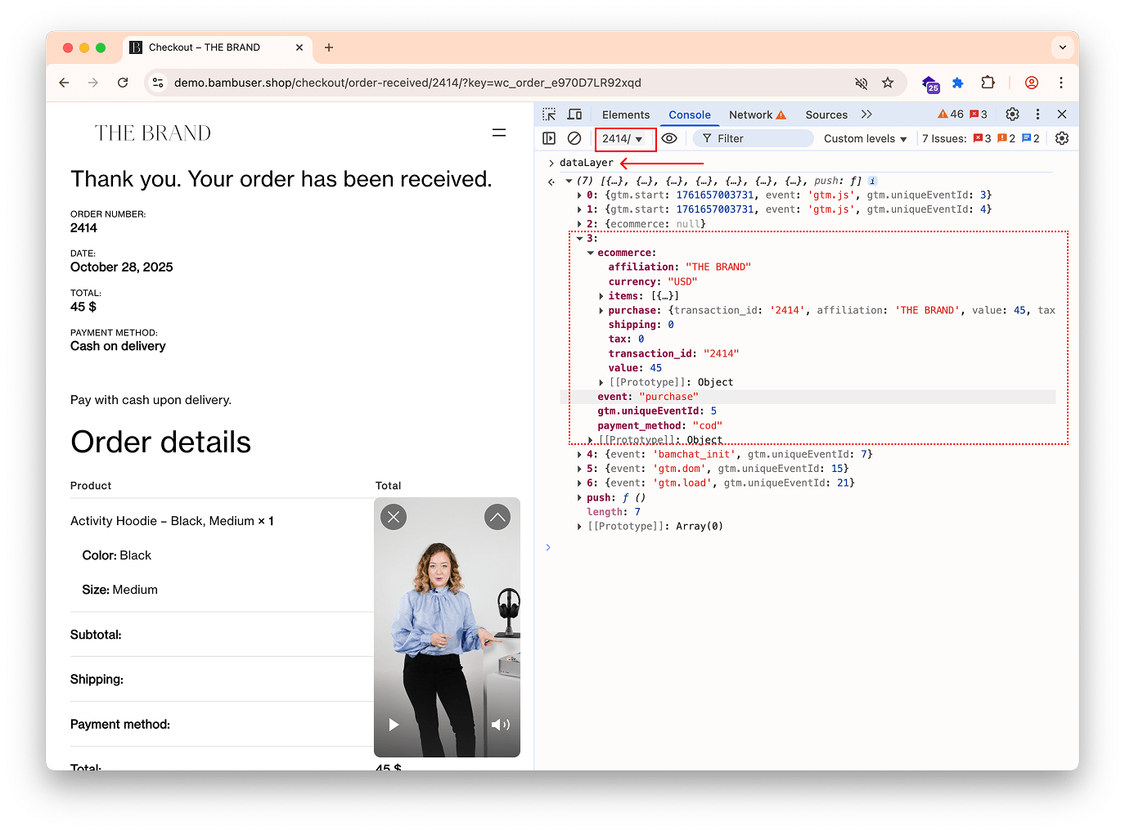Viewport: 1125px width, 831px height.
Task: Open the 7 Issues link in DevTools
Action: (x=945, y=137)
